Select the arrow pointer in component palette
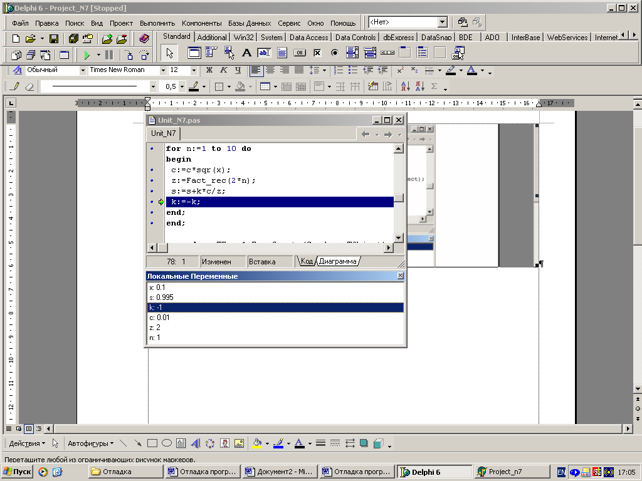 click(x=169, y=53)
